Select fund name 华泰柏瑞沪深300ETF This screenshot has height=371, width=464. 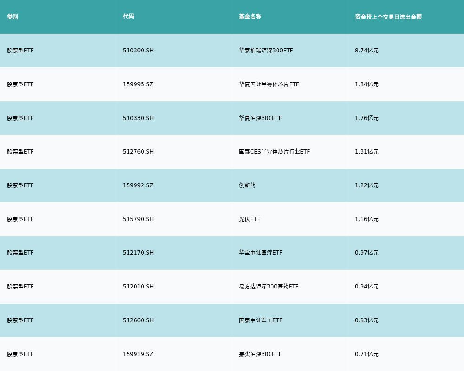click(266, 50)
